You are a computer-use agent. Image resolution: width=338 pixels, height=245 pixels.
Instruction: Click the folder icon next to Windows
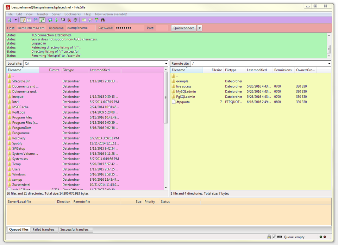pos(10,174)
